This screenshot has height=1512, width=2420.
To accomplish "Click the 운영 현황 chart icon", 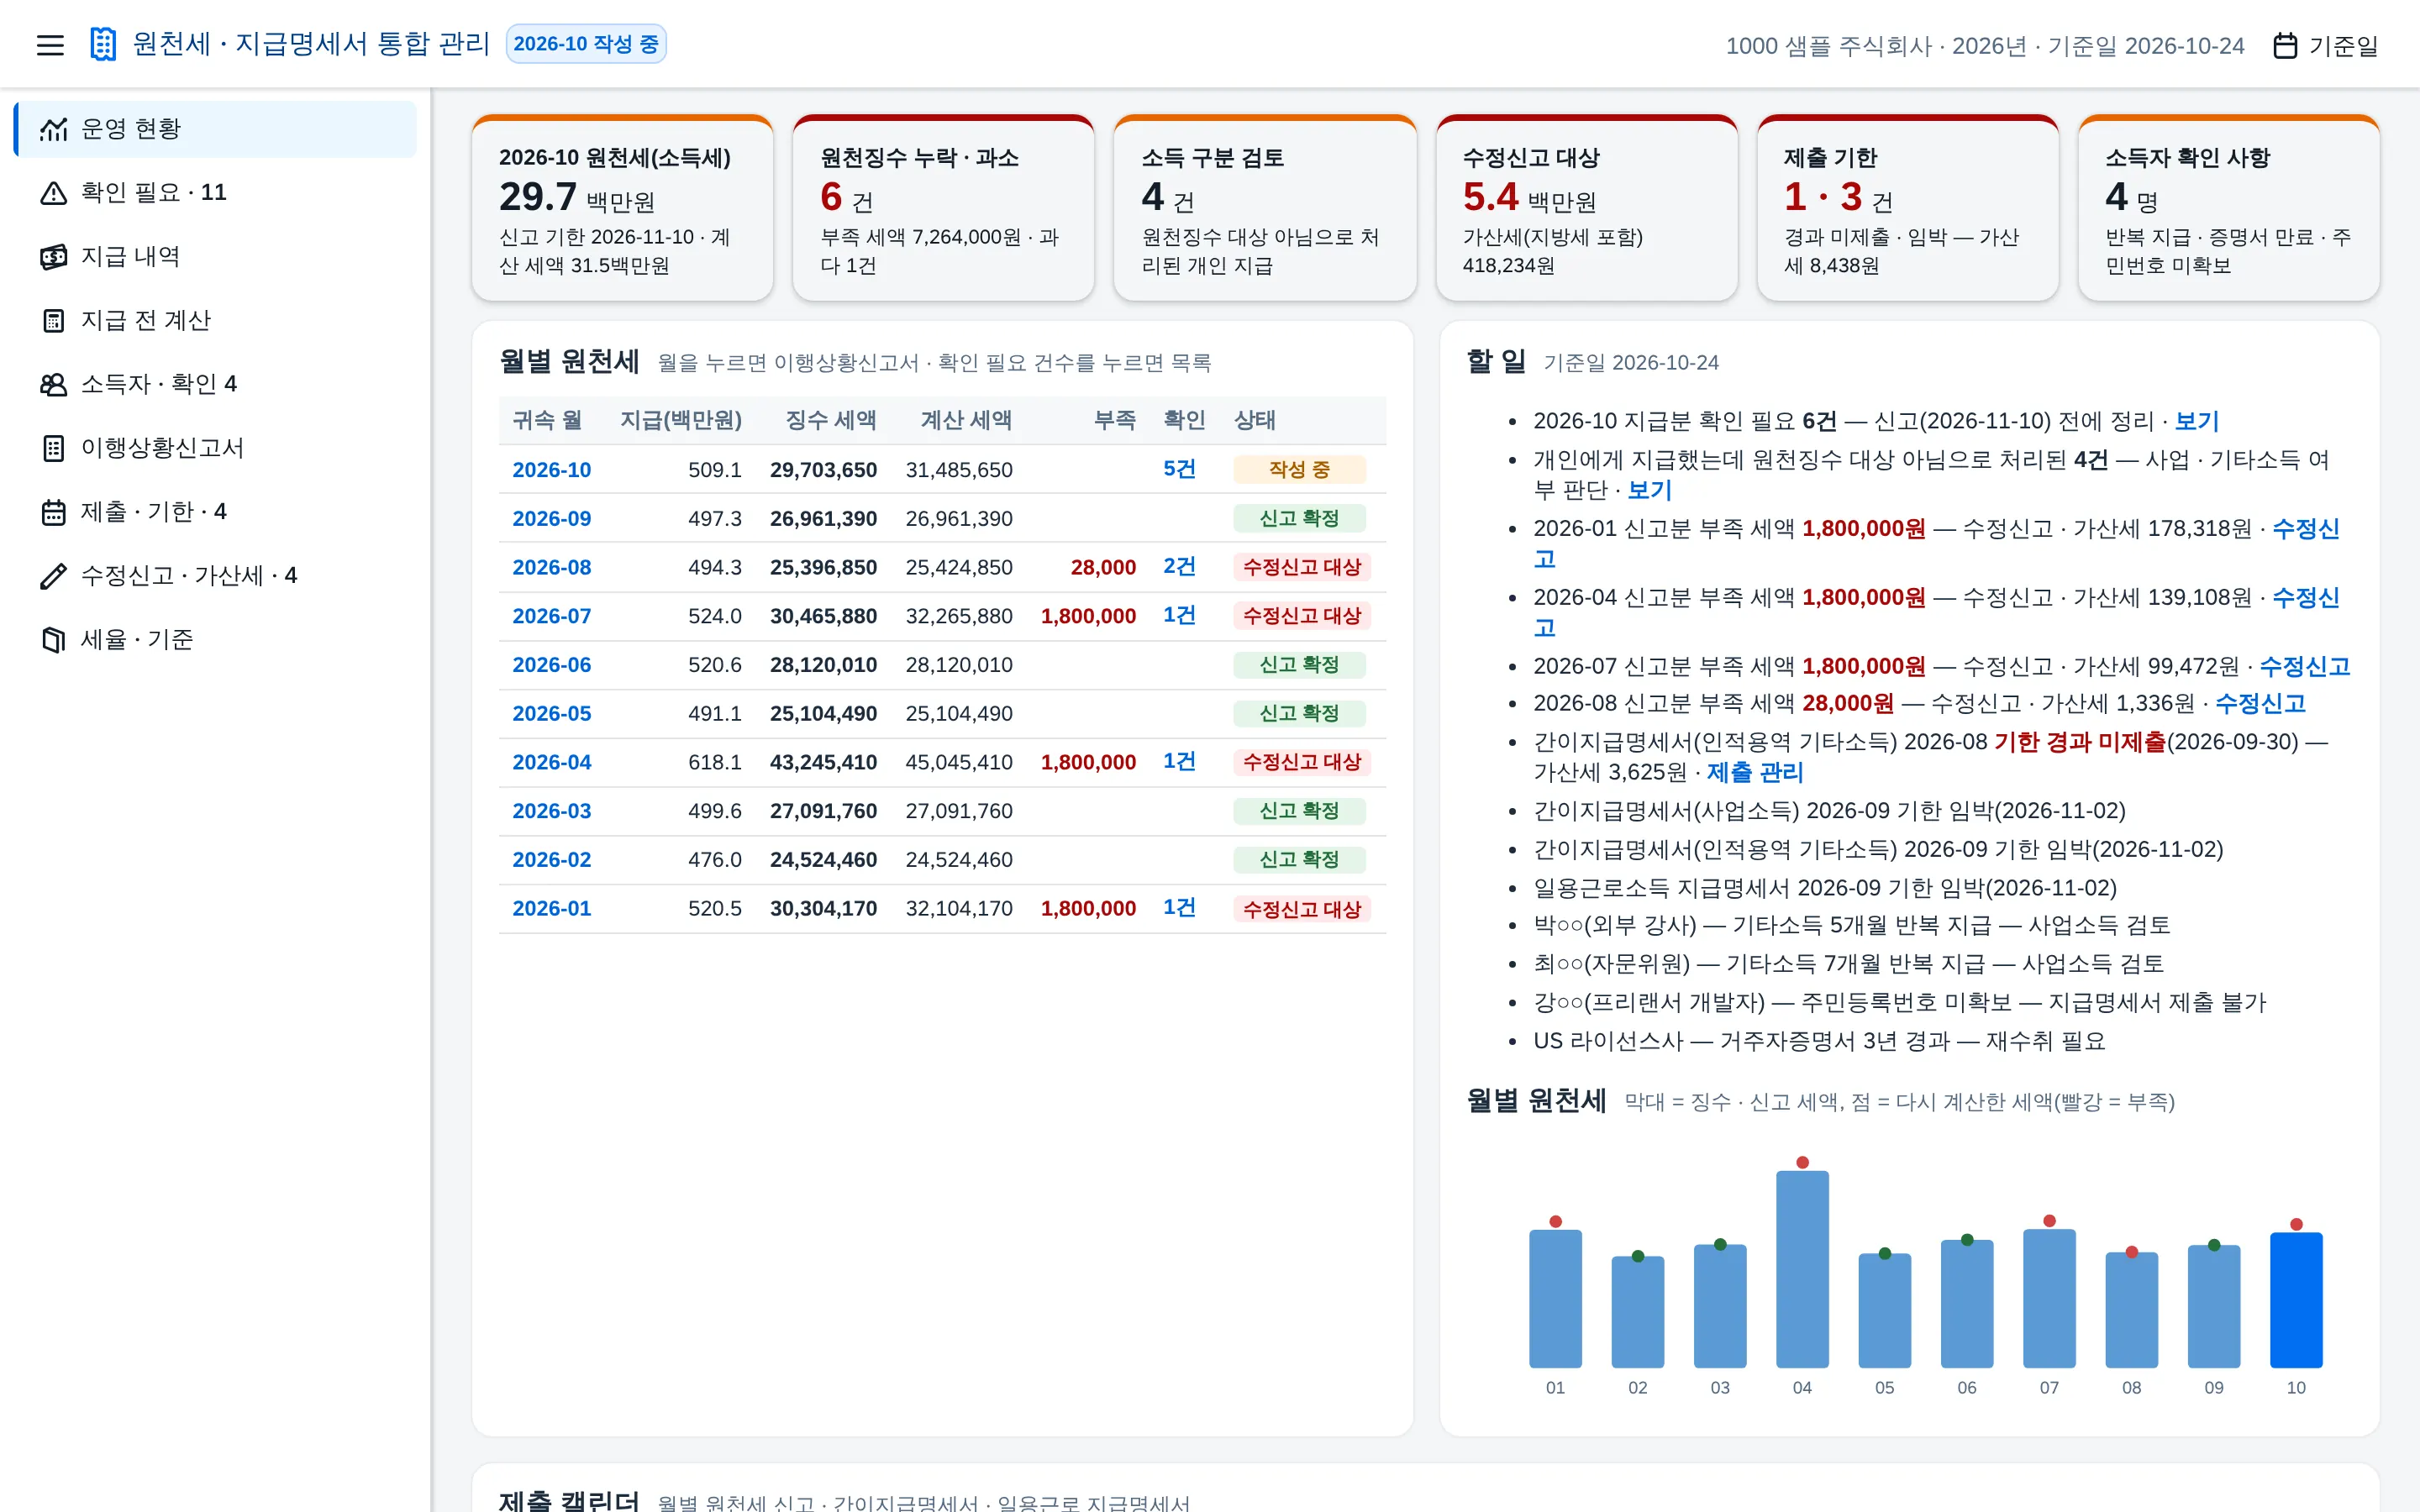I will [x=53, y=129].
